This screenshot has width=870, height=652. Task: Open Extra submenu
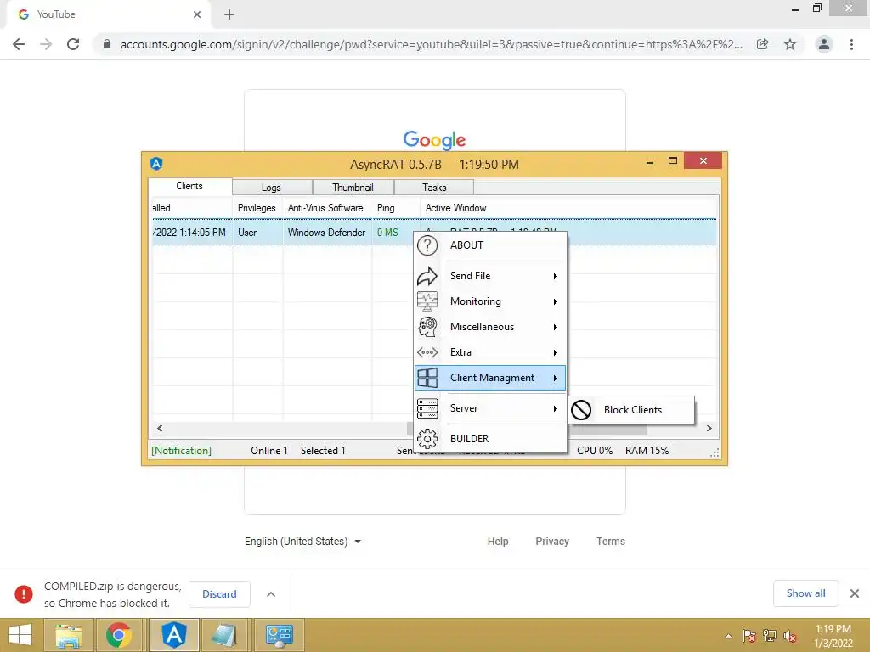[490, 352]
